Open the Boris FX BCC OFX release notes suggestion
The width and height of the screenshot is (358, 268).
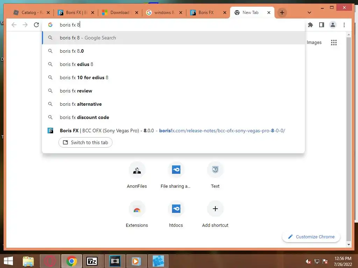173,131
